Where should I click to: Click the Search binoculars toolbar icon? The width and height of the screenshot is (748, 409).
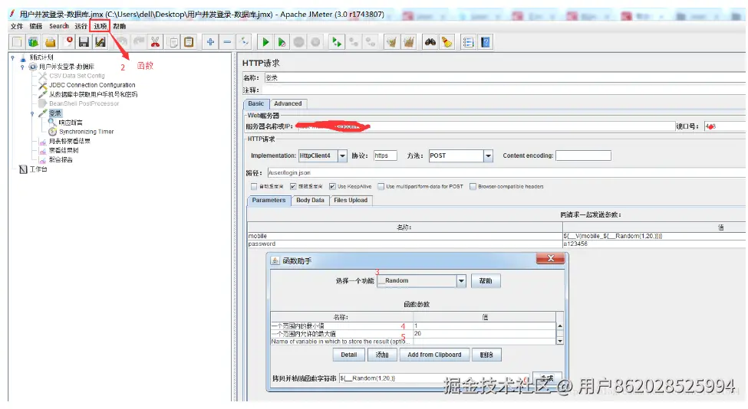tap(430, 42)
